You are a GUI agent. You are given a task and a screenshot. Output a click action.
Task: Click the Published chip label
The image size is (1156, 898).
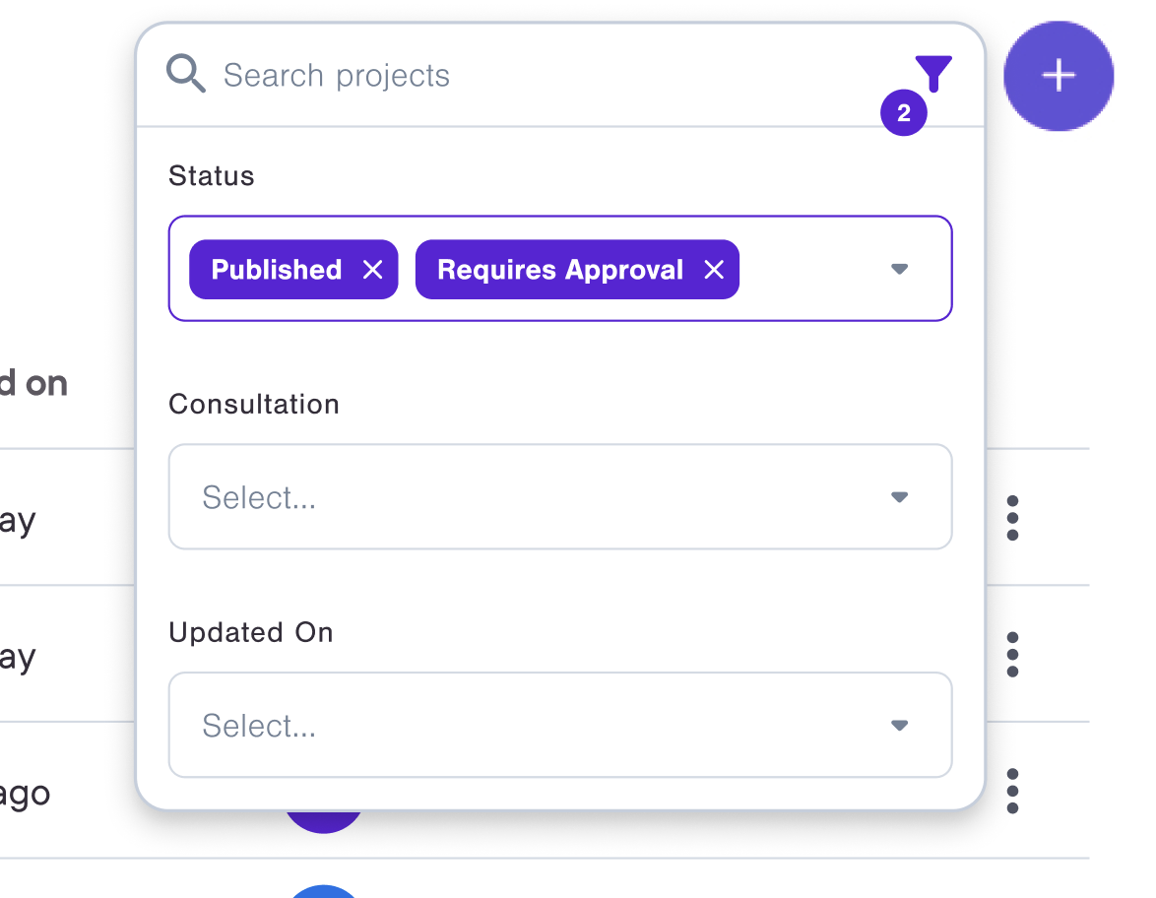pos(277,270)
